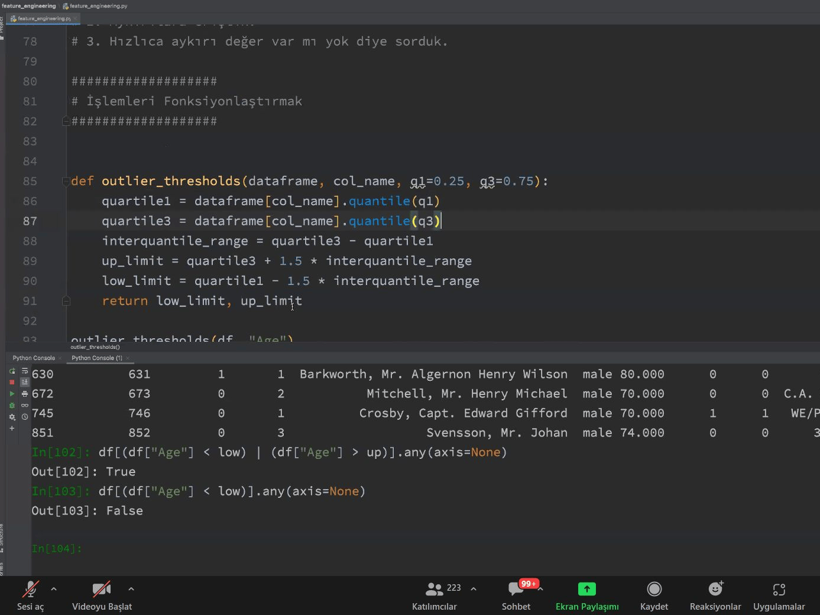
Task: Open console settings gear menu
Action: click(x=12, y=417)
